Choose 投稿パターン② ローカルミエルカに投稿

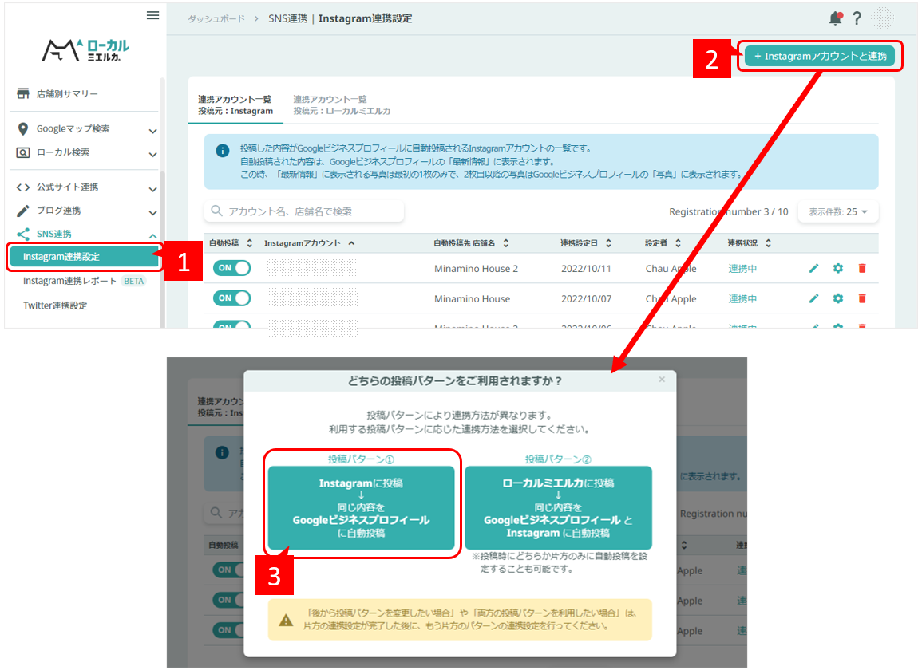coord(558,508)
